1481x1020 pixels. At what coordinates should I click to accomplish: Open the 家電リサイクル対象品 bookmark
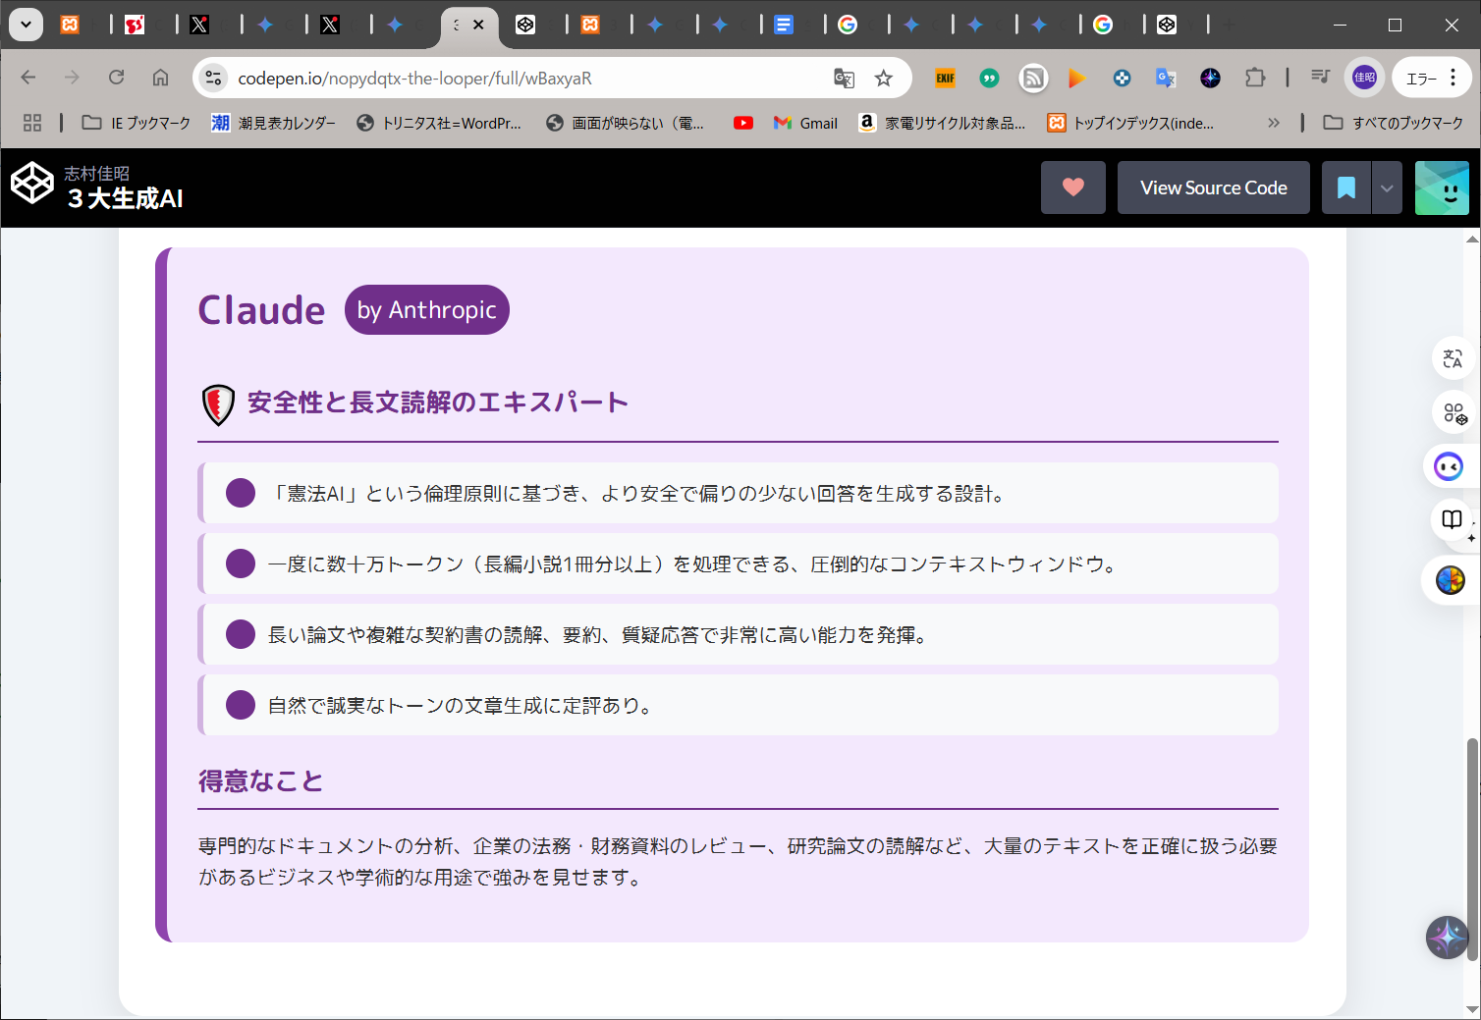tap(942, 123)
